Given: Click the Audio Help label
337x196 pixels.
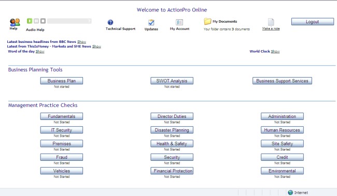Looking at the screenshot, I should tap(35, 30).
